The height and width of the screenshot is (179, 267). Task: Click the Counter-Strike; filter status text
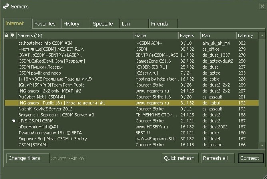pos(68,158)
